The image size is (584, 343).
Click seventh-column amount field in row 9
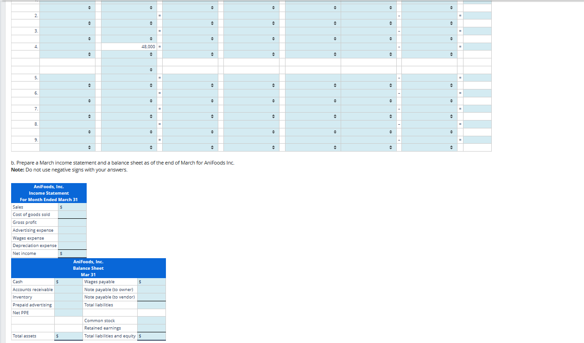click(x=429, y=140)
